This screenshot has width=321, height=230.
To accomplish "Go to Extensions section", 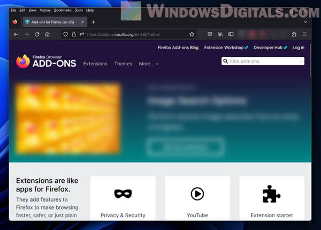I will click(x=95, y=64).
